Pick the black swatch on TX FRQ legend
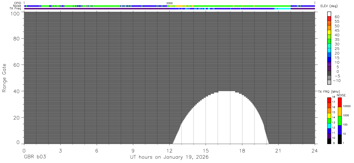Viewport: 354px width, 163px height. point(329,141)
